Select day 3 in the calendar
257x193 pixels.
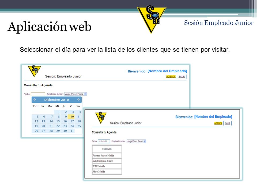(x=71, y=112)
